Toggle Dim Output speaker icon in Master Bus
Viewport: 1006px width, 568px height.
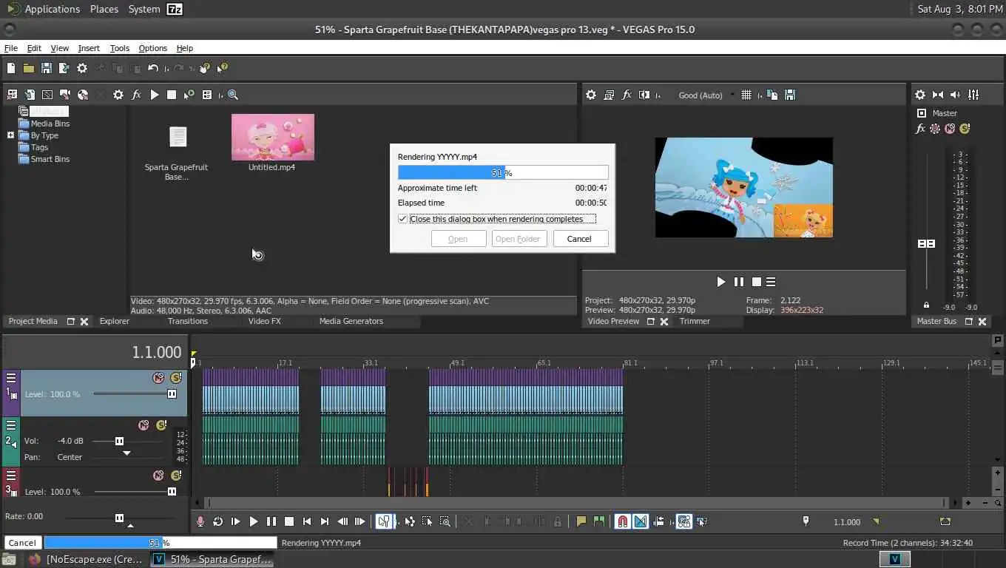pyautogui.click(x=956, y=95)
